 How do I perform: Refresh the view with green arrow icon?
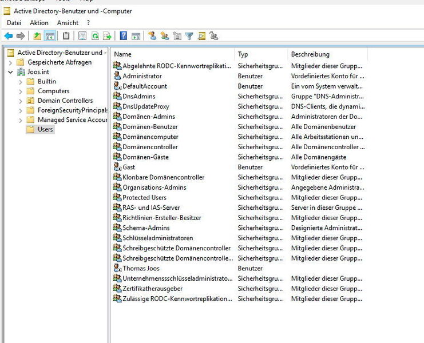[95, 36]
